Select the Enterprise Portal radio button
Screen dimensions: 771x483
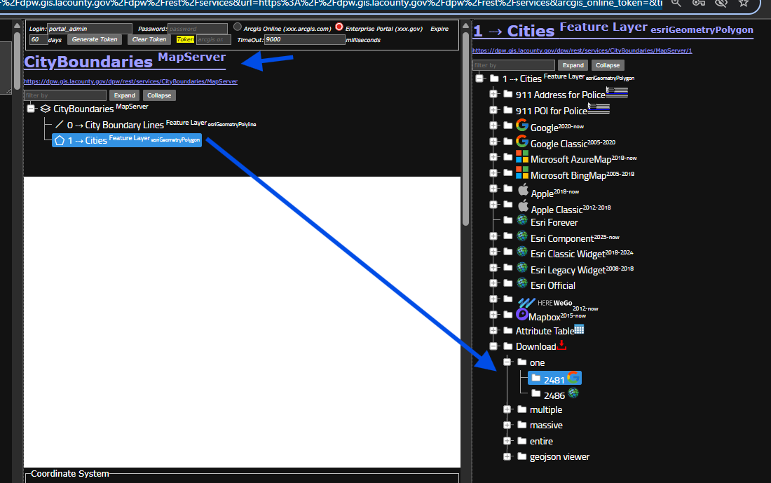[339, 27]
